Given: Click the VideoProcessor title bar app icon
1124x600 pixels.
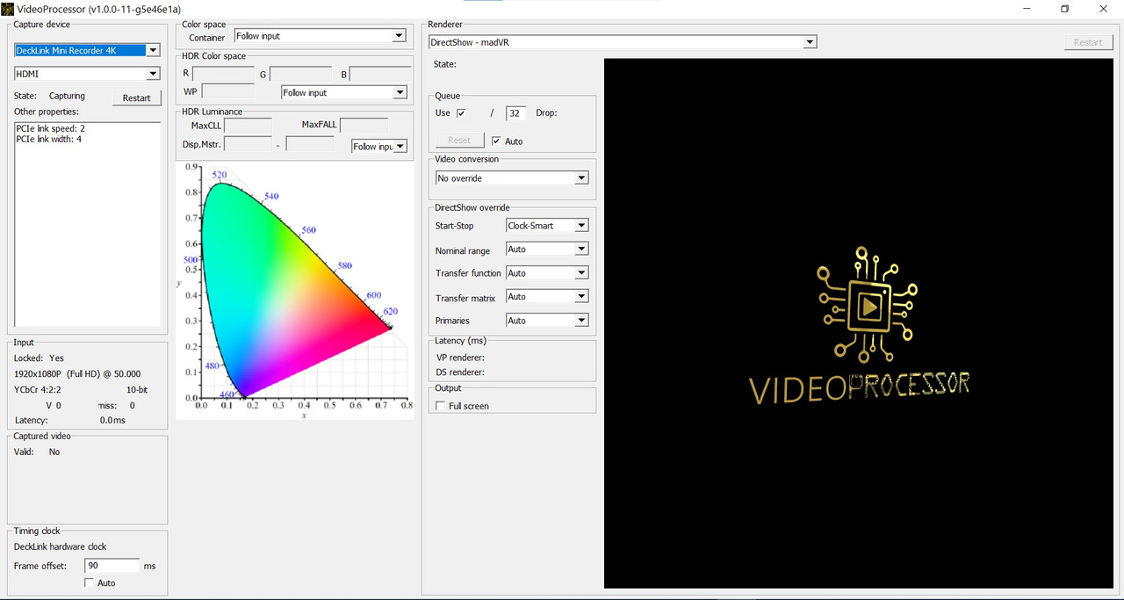Looking at the screenshot, I should (x=7, y=9).
